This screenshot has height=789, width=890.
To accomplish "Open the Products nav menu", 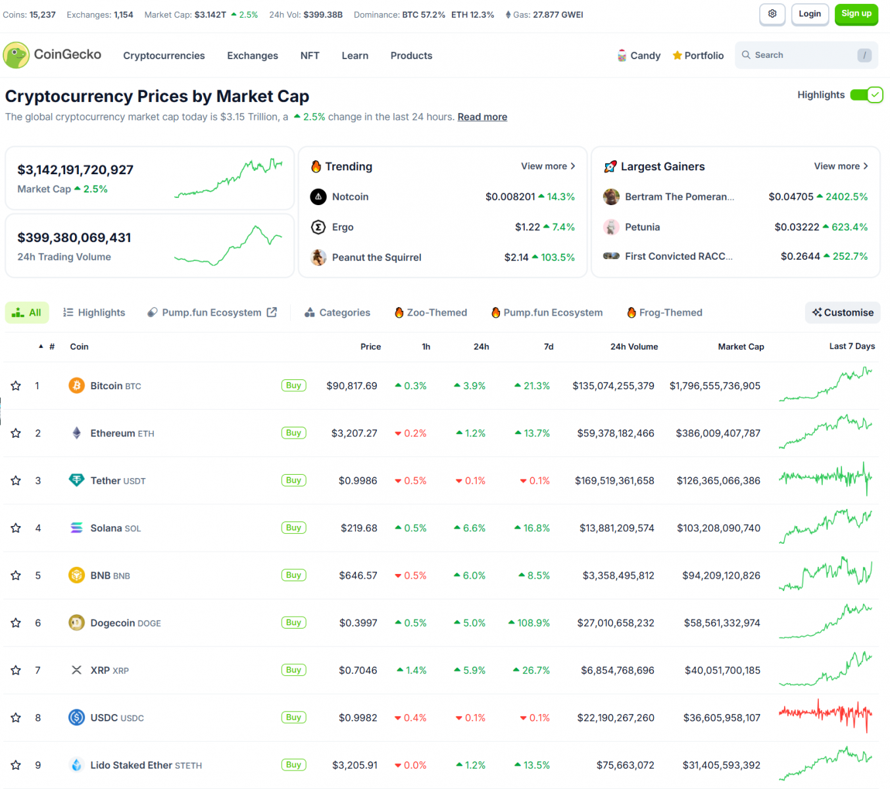I will click(411, 56).
